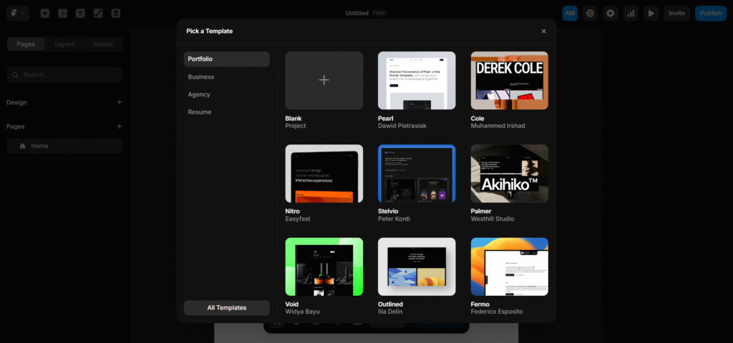
Task: Click the Westhill Studio author name
Action: click(x=492, y=219)
